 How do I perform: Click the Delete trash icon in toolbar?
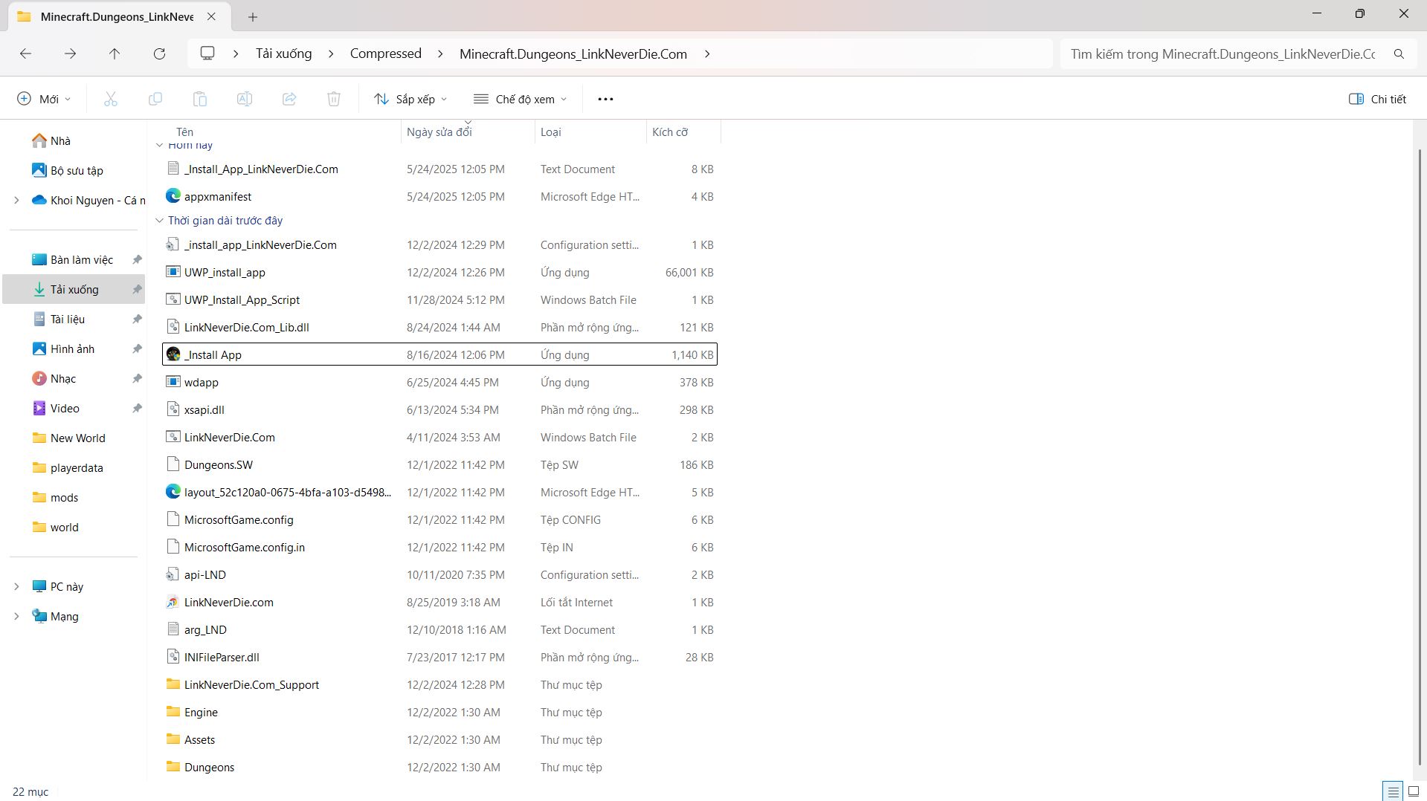click(334, 99)
